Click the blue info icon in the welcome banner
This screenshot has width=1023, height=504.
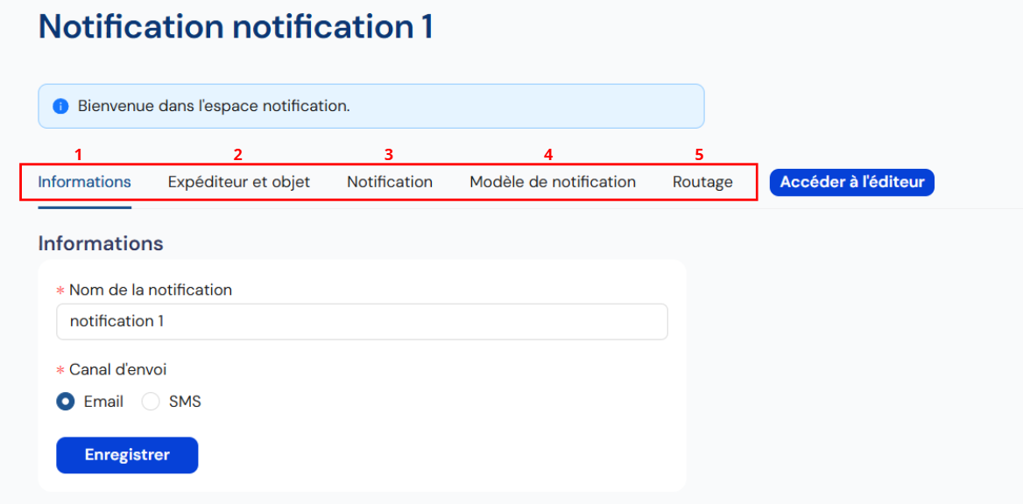60,106
